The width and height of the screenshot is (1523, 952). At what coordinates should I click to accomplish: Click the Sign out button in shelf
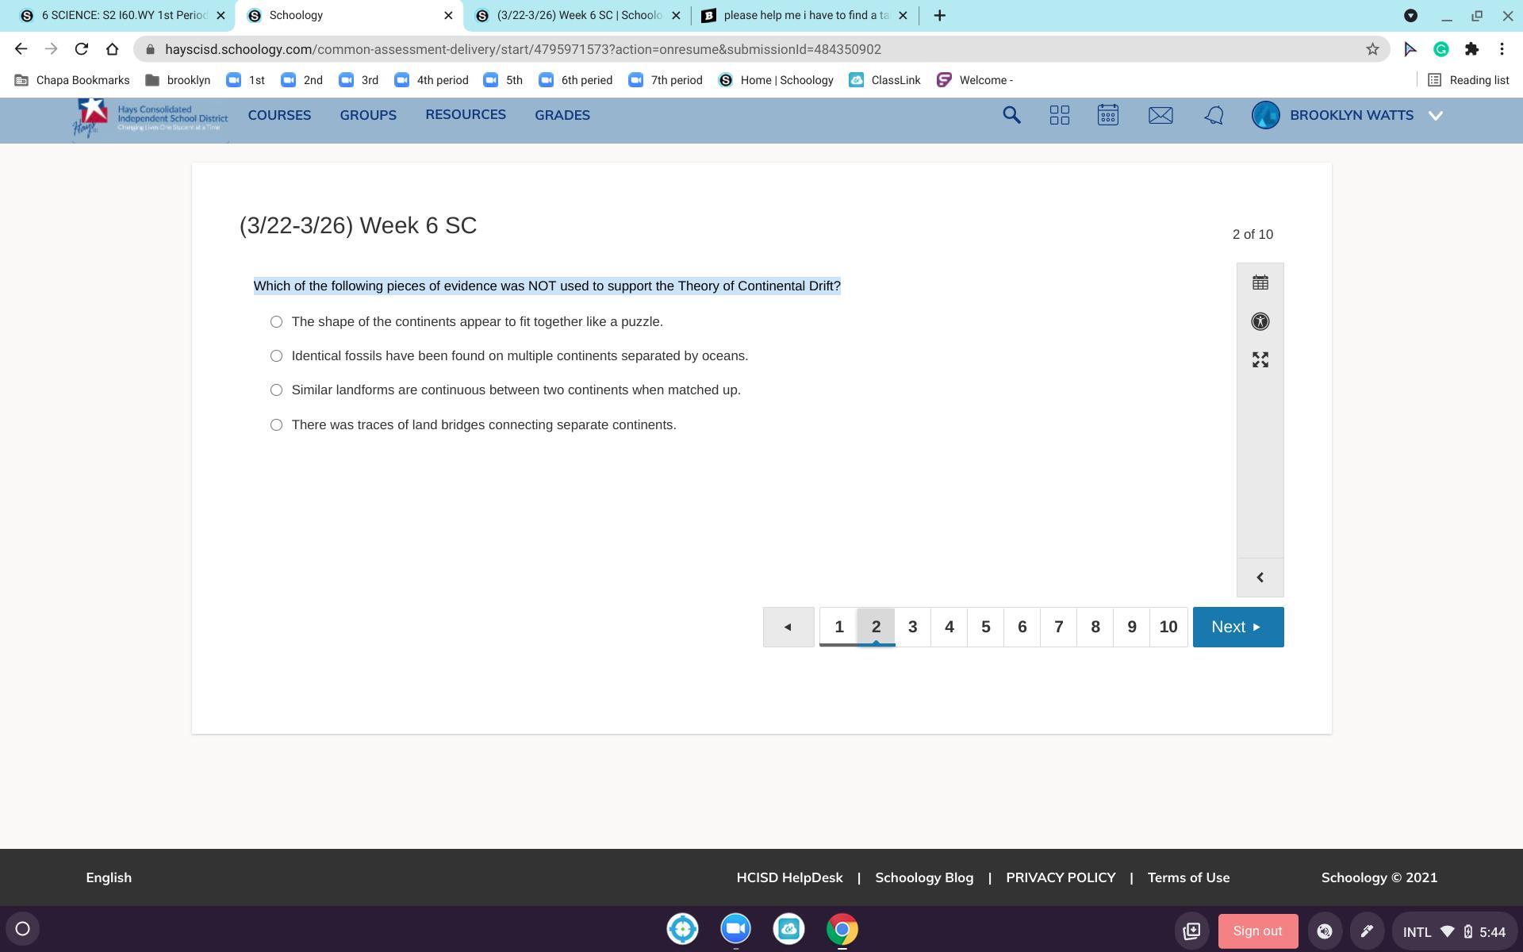point(1257,931)
